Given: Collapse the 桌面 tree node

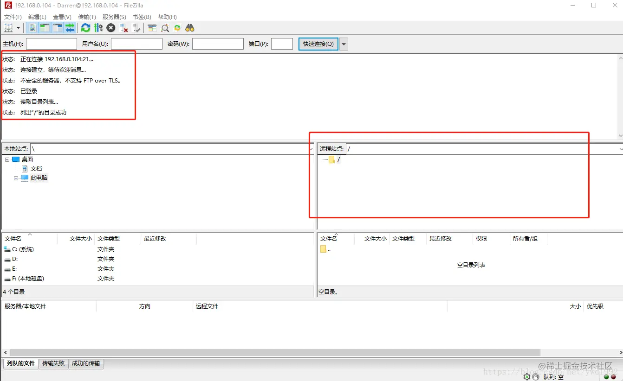Looking at the screenshot, I should point(7,159).
